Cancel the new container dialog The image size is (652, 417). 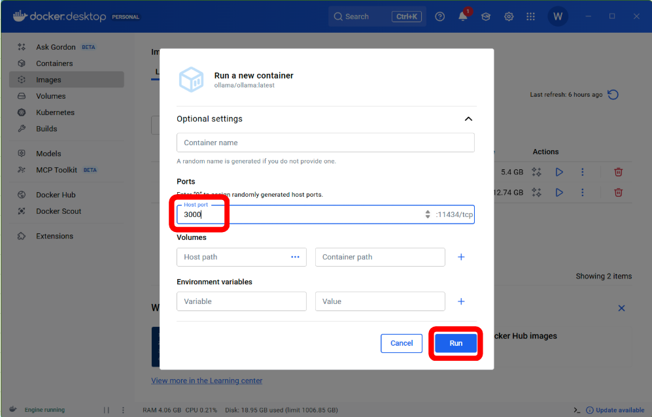click(x=402, y=343)
